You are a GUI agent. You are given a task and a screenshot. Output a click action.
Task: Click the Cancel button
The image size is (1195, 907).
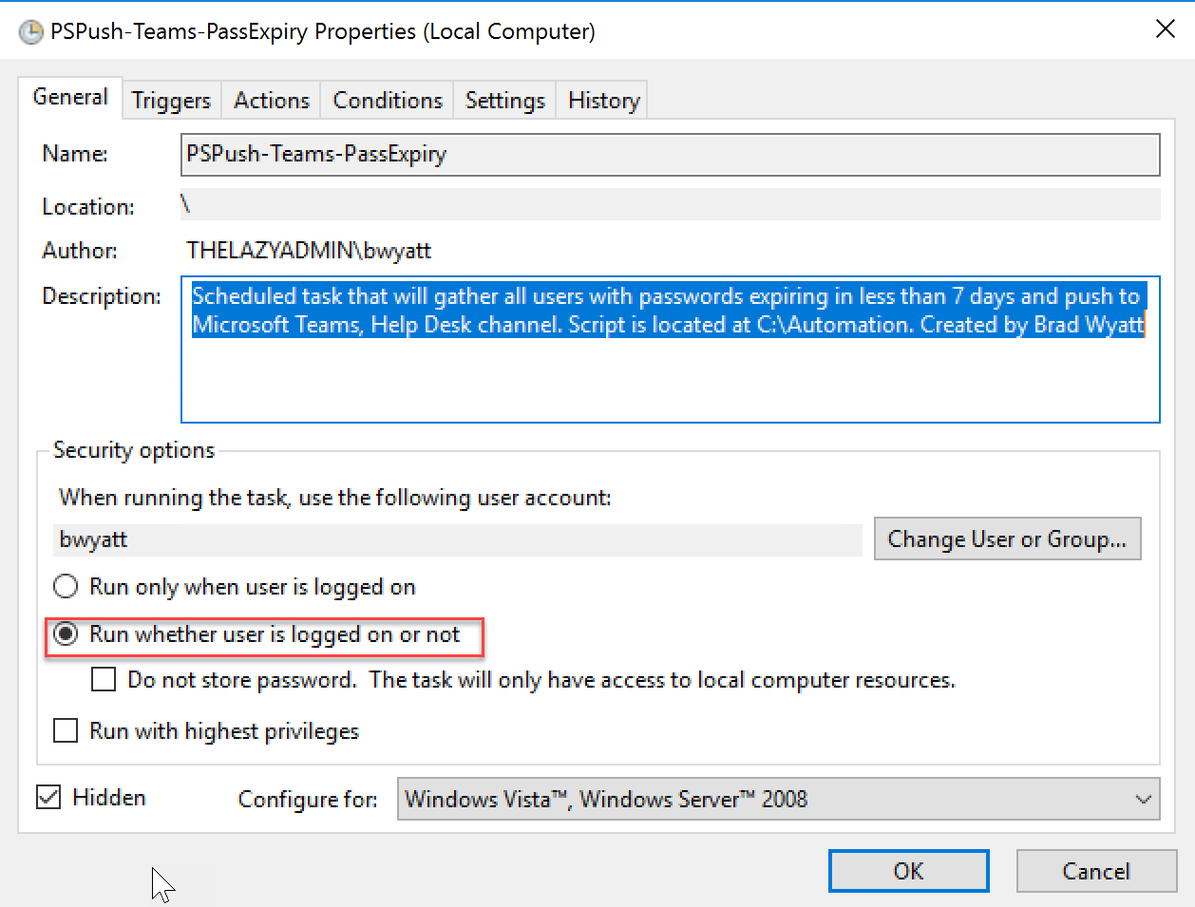(x=1096, y=871)
